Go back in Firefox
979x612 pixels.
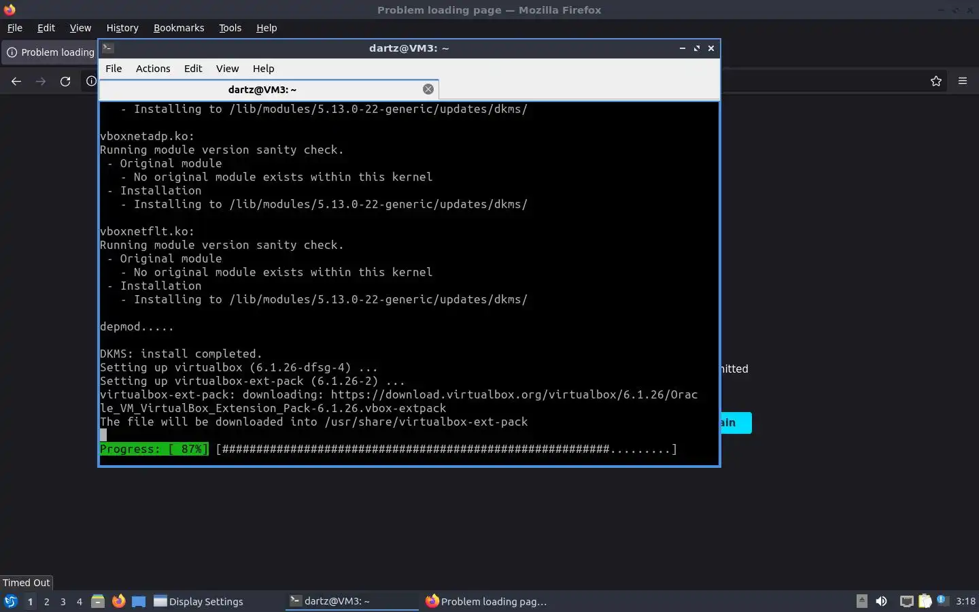pos(16,81)
